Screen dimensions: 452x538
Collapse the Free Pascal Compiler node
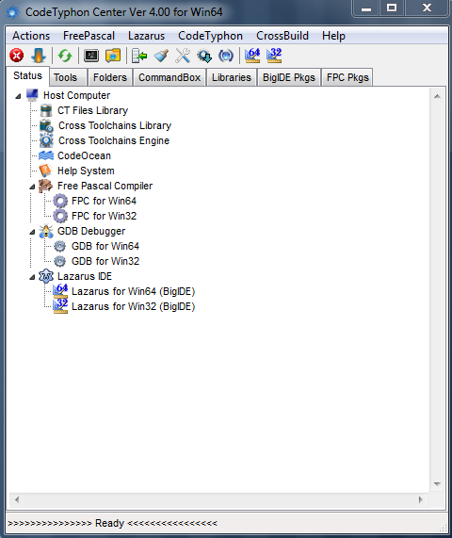click(x=32, y=187)
